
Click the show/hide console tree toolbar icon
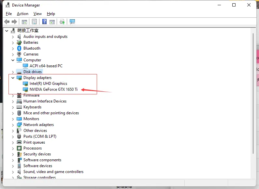point(24,22)
